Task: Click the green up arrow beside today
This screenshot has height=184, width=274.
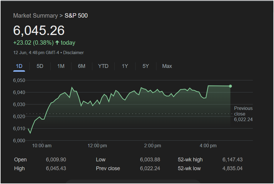Action: (x=57, y=42)
